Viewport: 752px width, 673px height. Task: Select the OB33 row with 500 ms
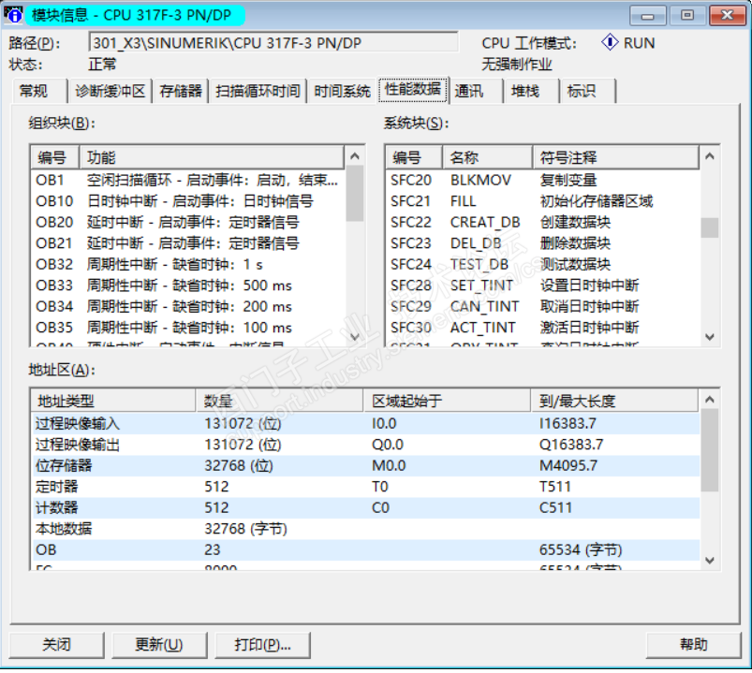pyautogui.click(x=188, y=285)
